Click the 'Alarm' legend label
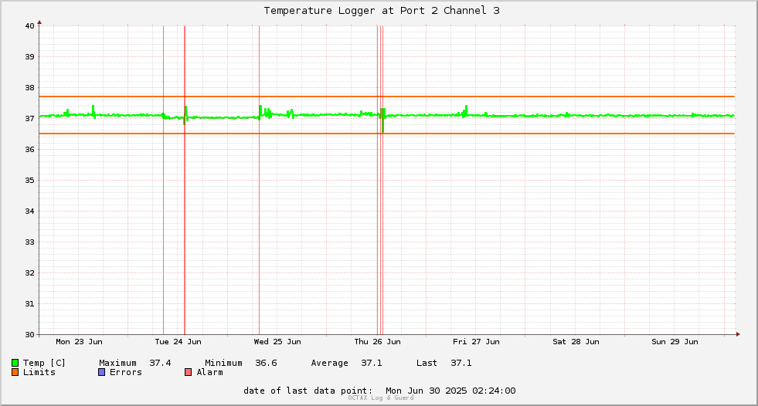 210,372
